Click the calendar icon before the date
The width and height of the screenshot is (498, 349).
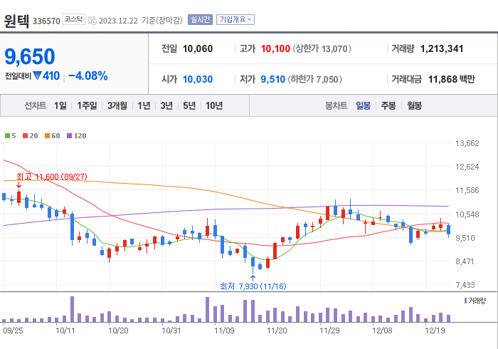click(92, 21)
